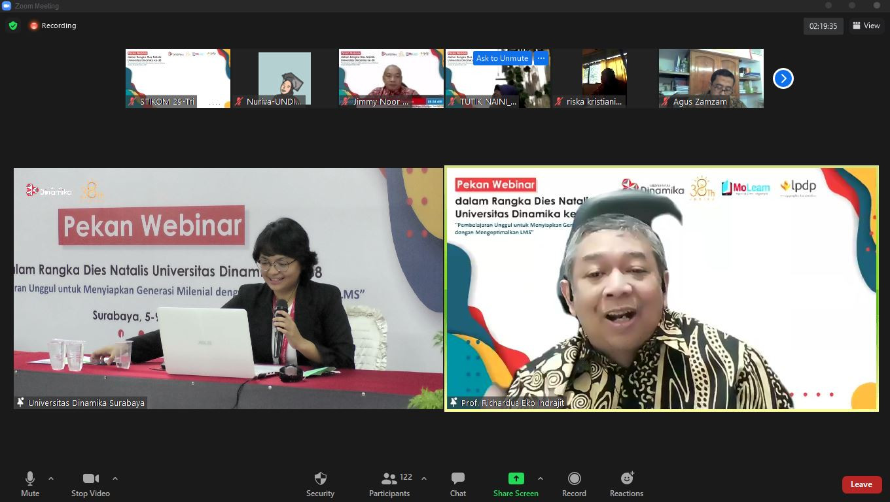
Task: Click the green encryption shield icon
Action: (x=13, y=25)
